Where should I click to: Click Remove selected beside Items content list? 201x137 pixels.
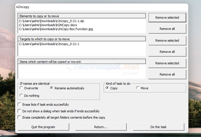point(167,63)
